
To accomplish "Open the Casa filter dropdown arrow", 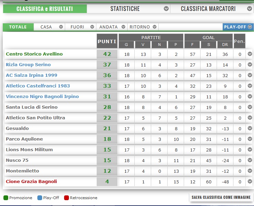I will [61, 27].
